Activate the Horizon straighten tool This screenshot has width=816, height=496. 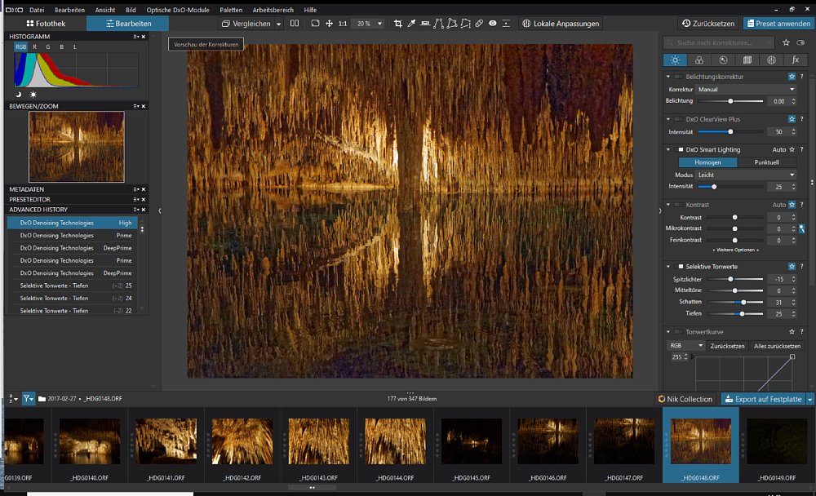[x=425, y=23]
